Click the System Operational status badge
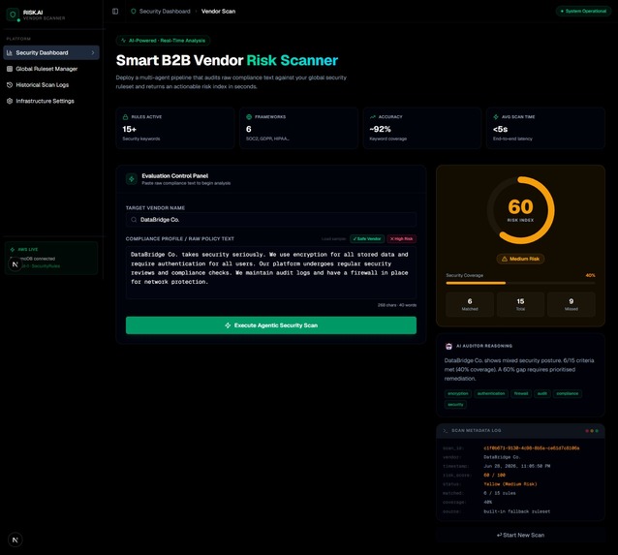618x555 pixels. point(583,11)
